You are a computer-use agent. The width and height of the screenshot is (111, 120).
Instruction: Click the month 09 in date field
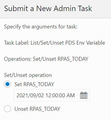[32, 95]
